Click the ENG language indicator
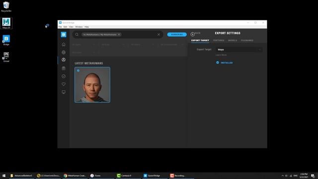The image size is (318, 179). coord(296,176)
